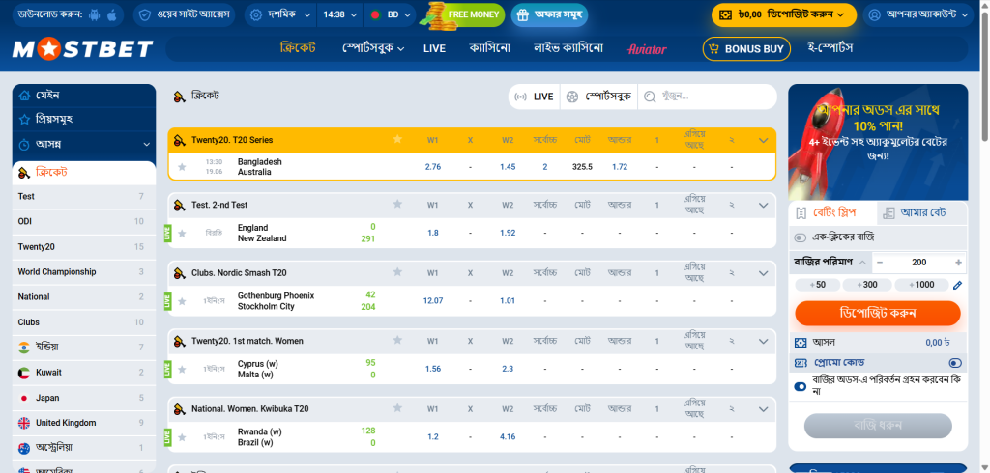
Task: Open the Aviator navigation item
Action: (647, 48)
